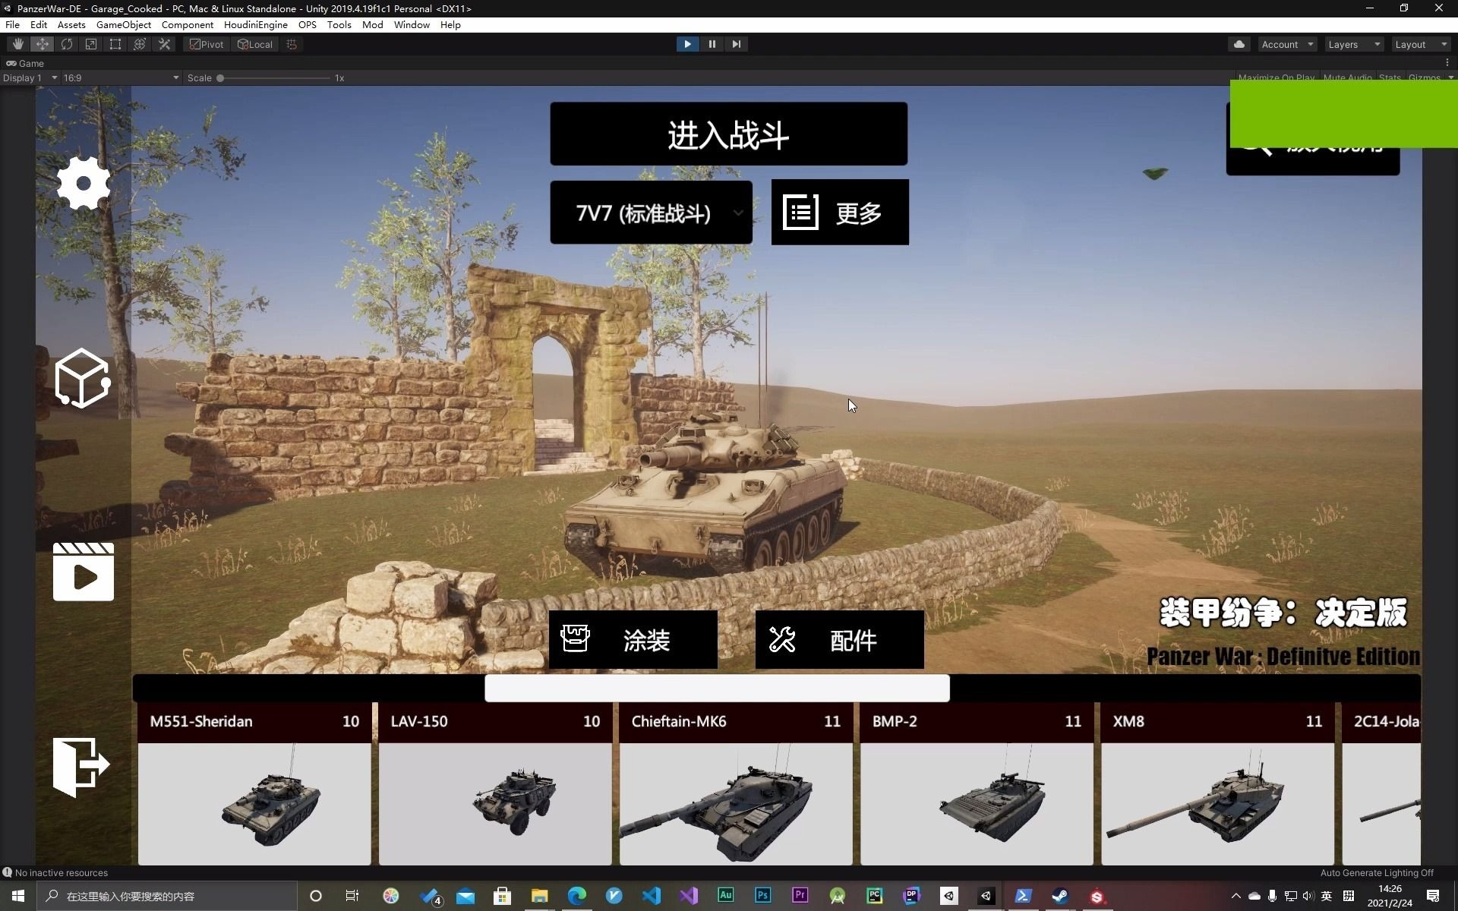The width and height of the screenshot is (1458, 911).
Task: Open Unity cloud services icon
Action: click(1239, 44)
